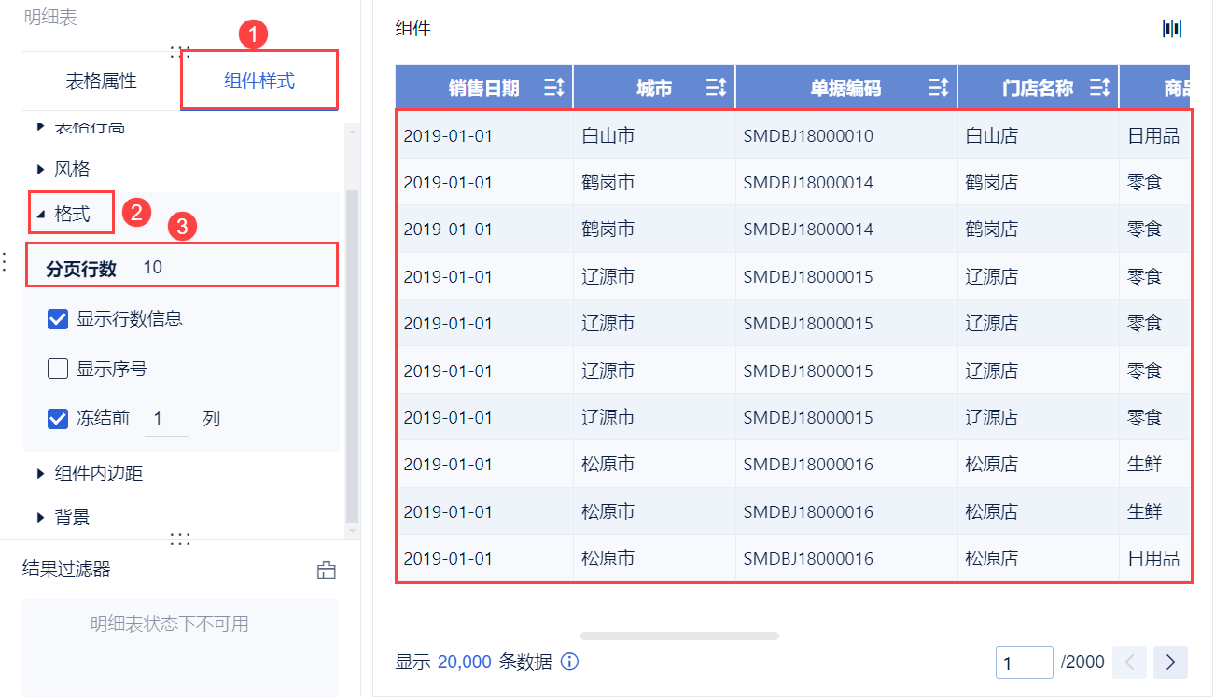Click the page number input box
This screenshot has height=697, width=1215.
click(x=1025, y=662)
